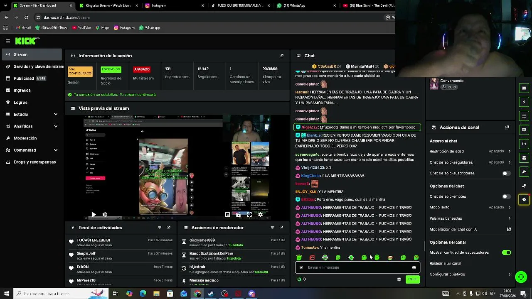Screen dimensions: 532x299
Task: Click the SimpleJeff follower entry
Action: pos(121,256)
